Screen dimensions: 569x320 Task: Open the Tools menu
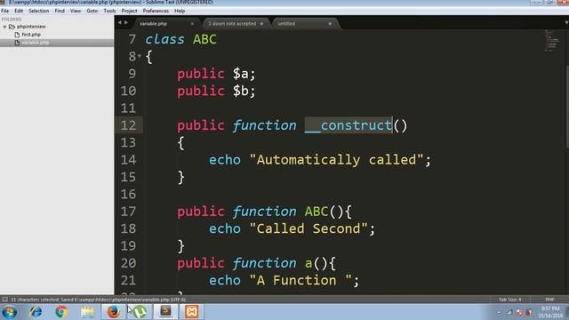[x=109, y=11]
